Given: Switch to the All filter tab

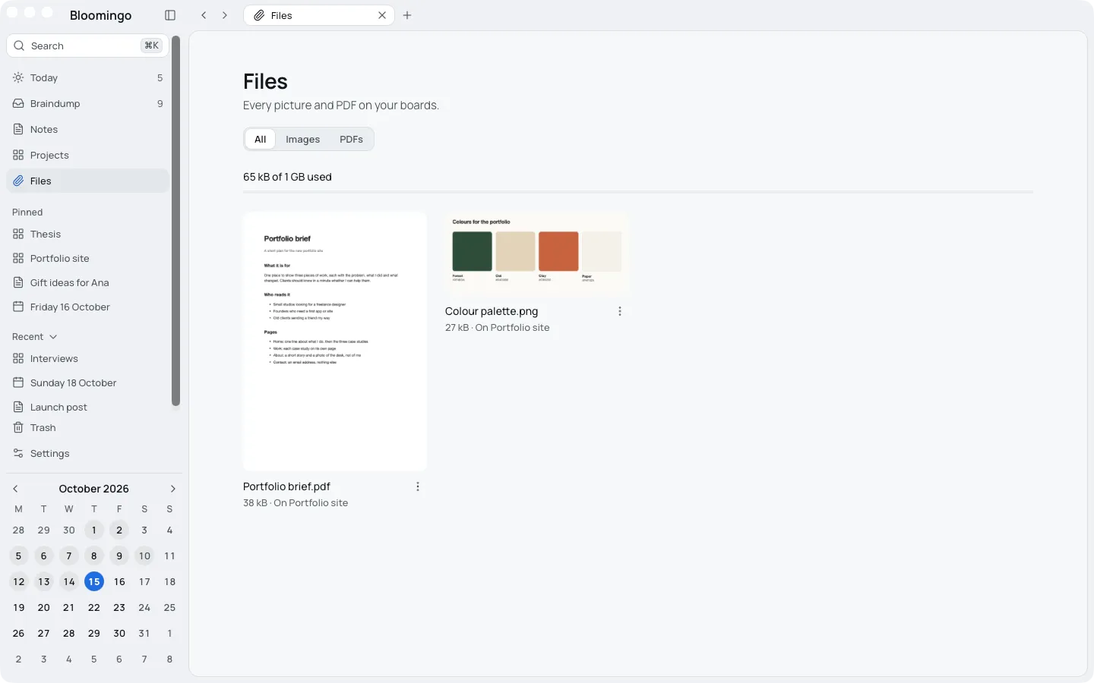Looking at the screenshot, I should click(260, 139).
